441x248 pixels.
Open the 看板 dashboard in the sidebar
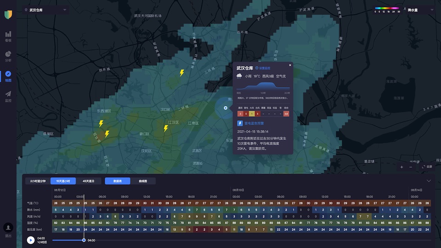[8, 35]
